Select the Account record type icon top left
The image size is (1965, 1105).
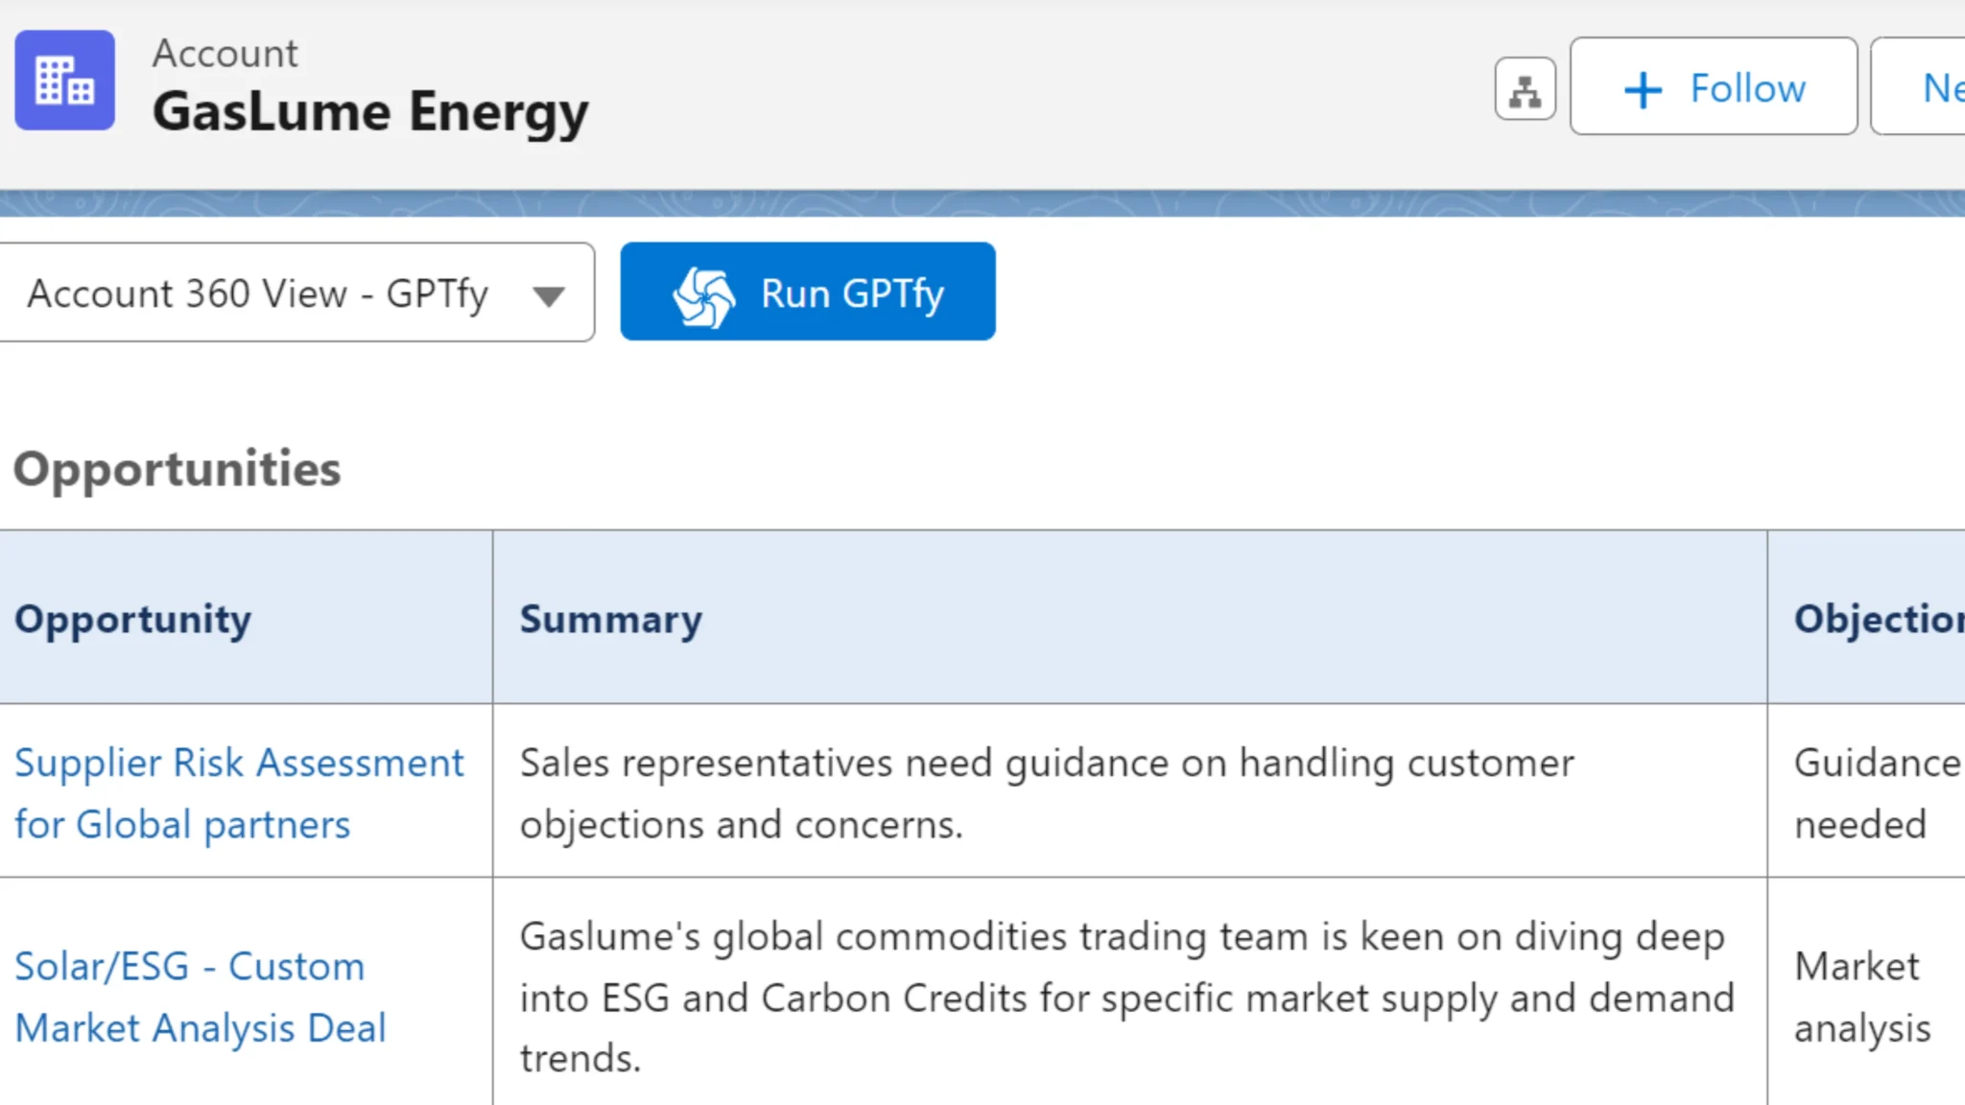pyautogui.click(x=63, y=80)
